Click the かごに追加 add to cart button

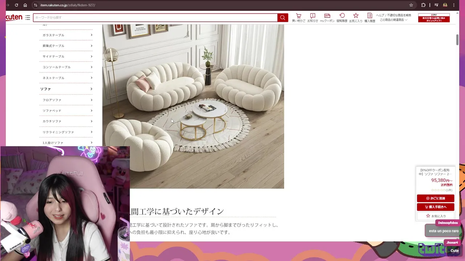point(436,198)
